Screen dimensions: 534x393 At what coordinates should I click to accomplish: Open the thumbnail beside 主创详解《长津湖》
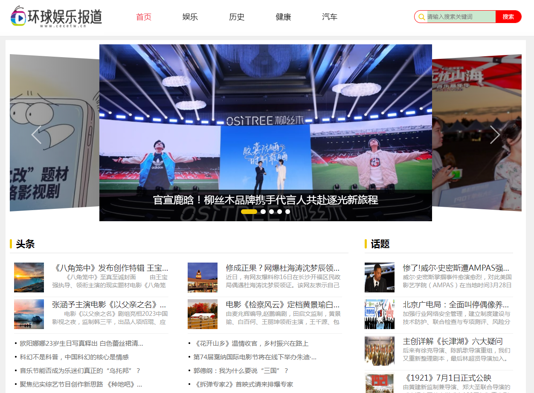[380, 351]
